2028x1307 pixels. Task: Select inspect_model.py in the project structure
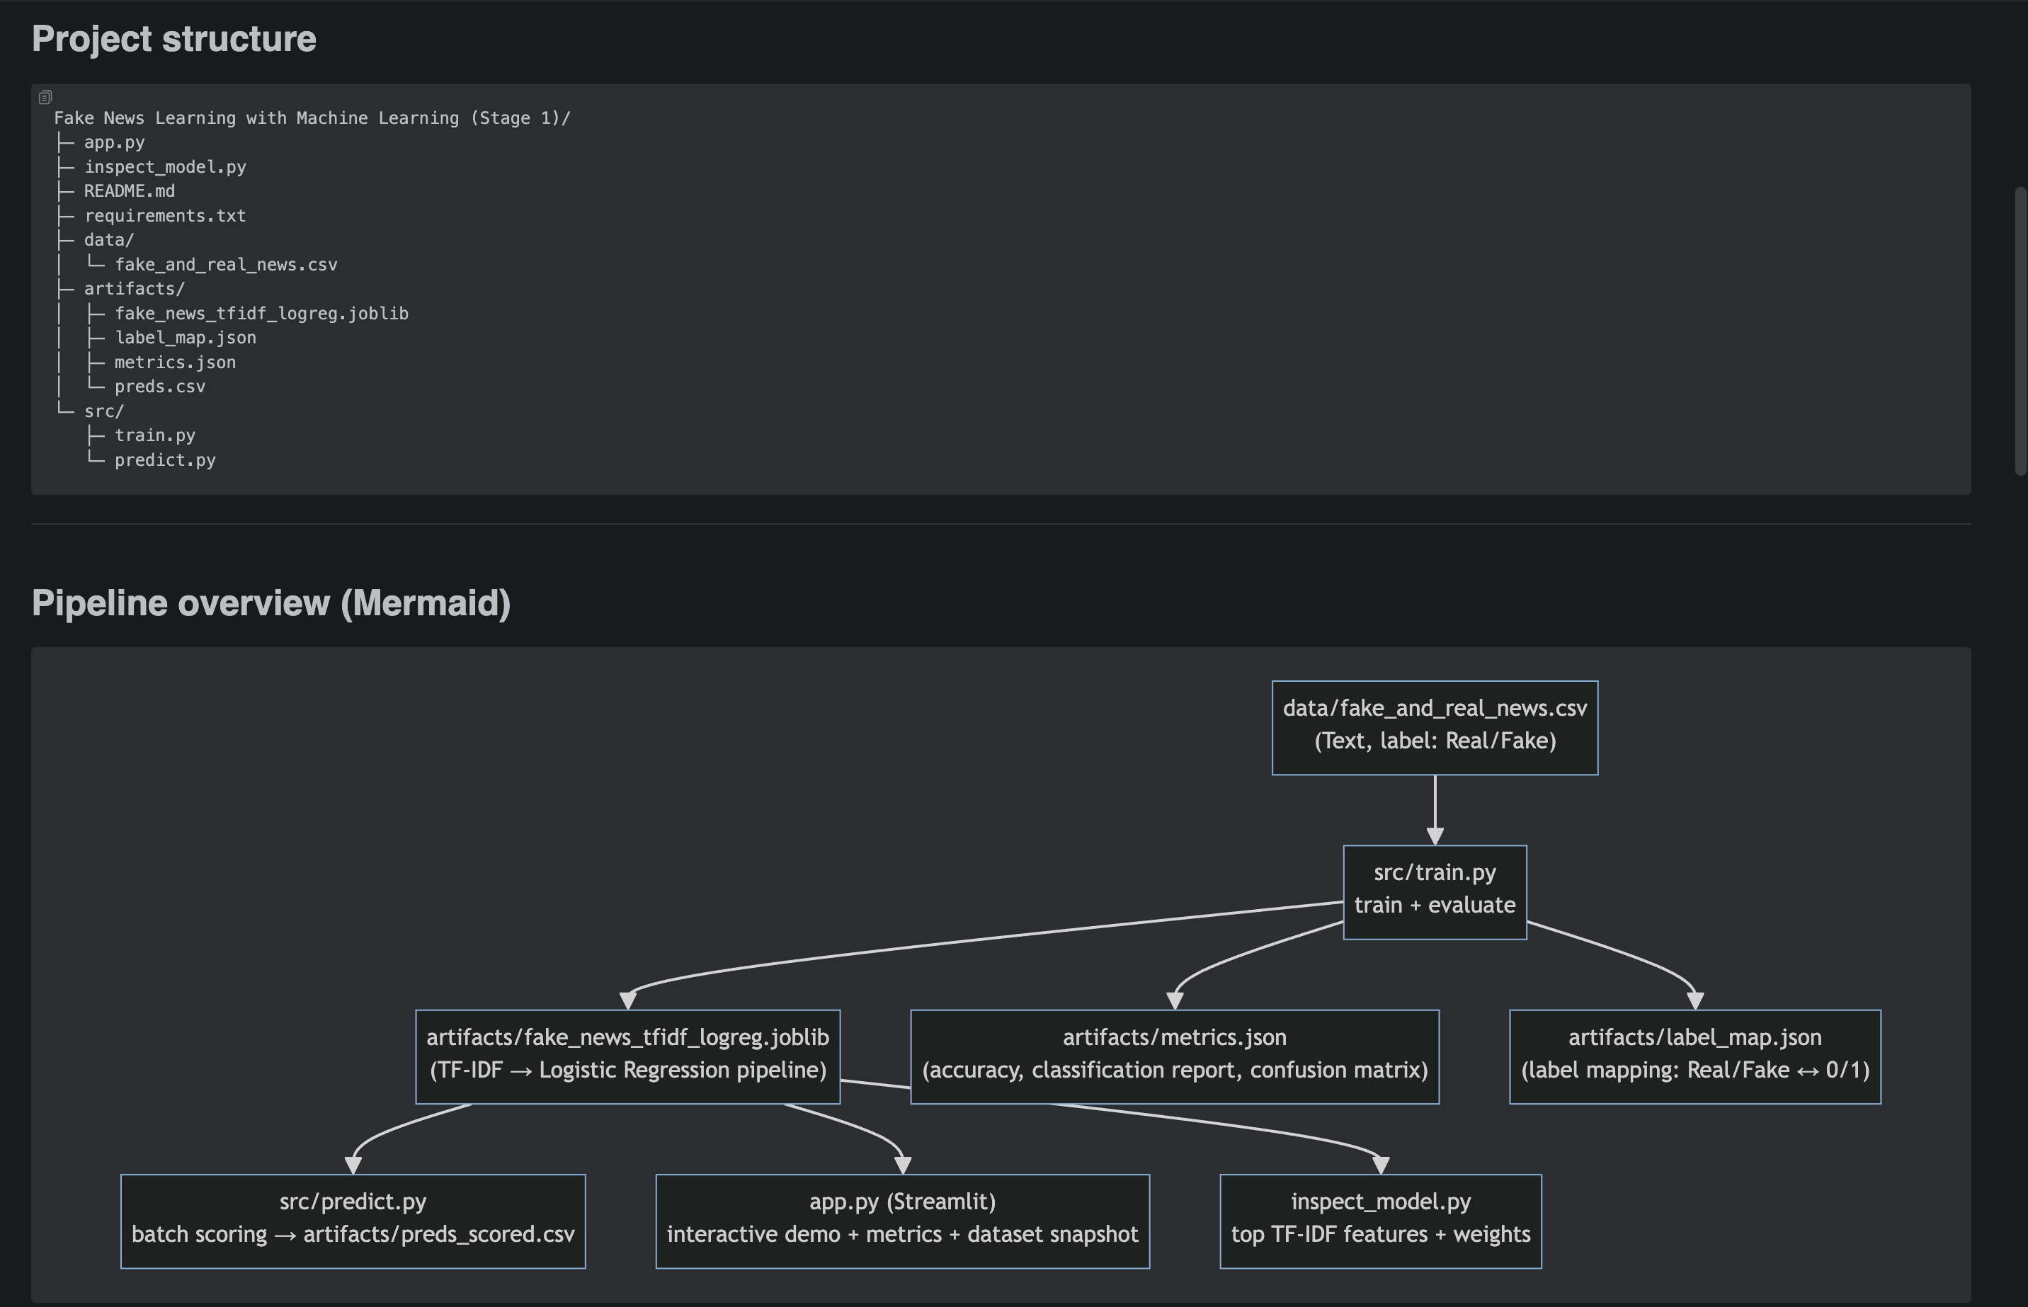pyautogui.click(x=166, y=166)
